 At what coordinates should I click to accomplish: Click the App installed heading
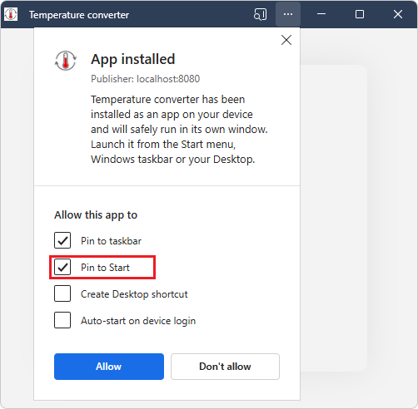click(133, 59)
